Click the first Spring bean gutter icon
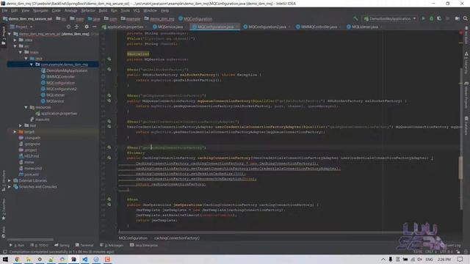470x264 pixels. coord(109,59)
